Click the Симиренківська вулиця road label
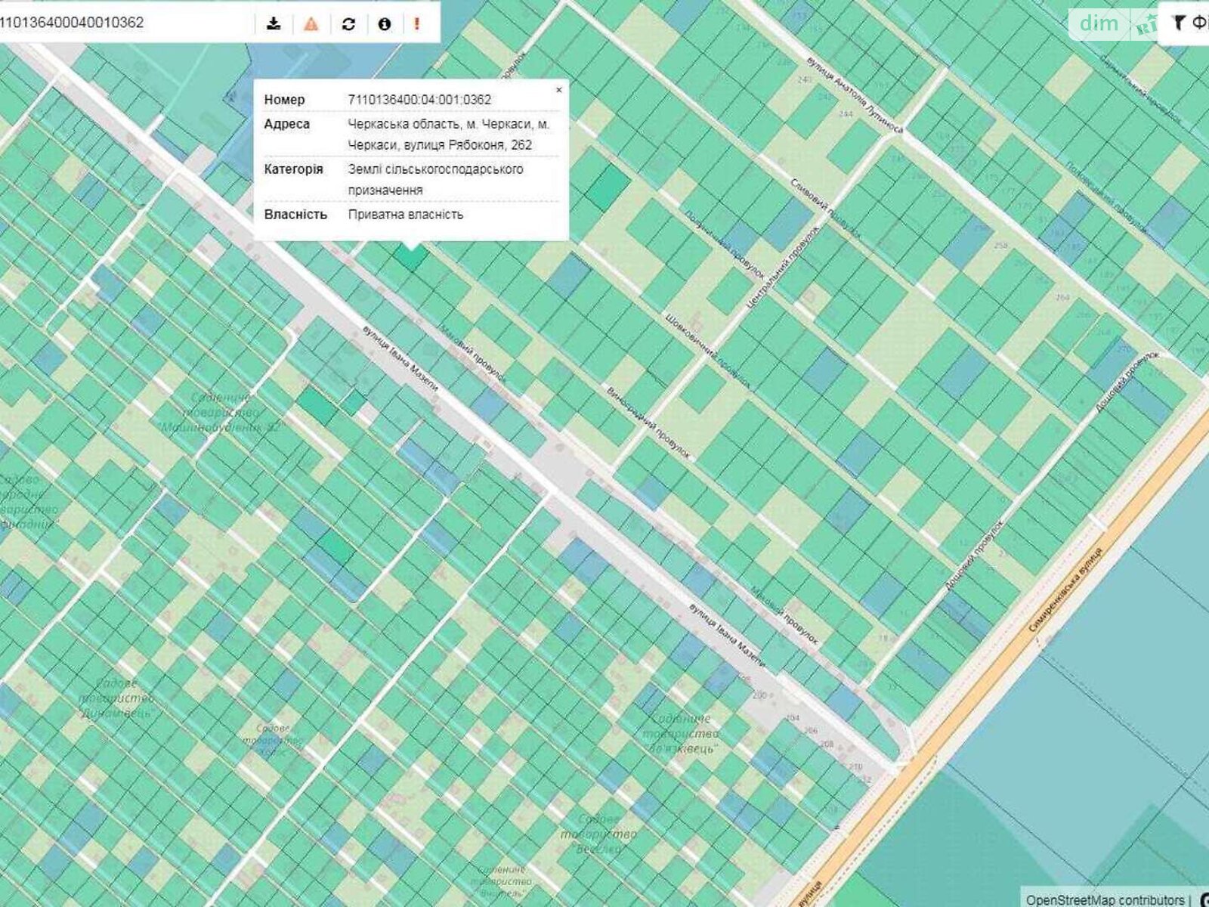Screen dimensions: 1209x907 [1065, 590]
